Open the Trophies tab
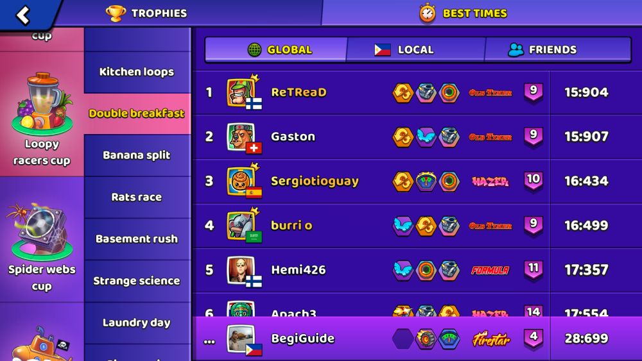This screenshot has height=361, width=642. 146,13
